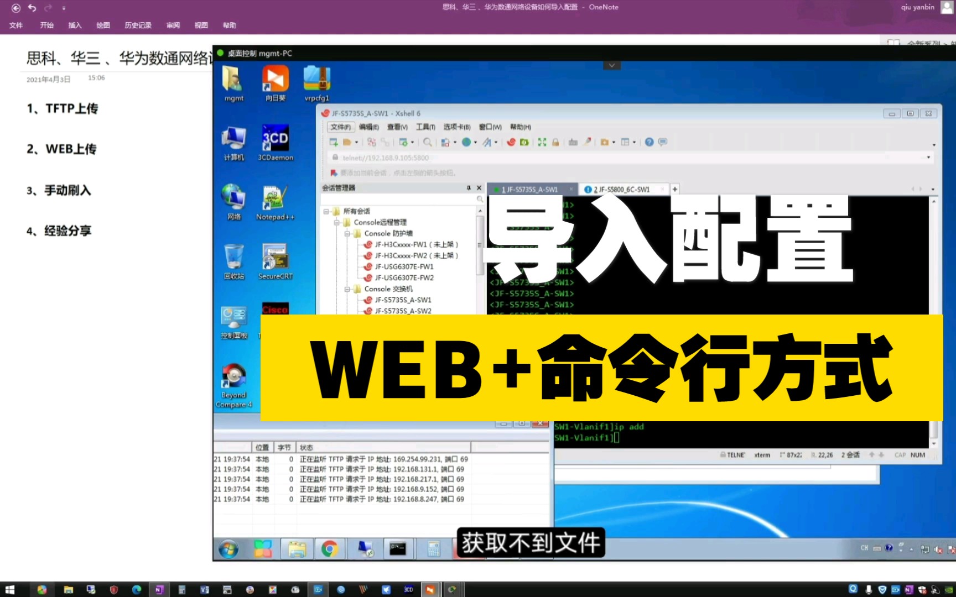Open the Xshell 选项卡(B) menu
This screenshot has height=597, width=956.
click(x=457, y=127)
